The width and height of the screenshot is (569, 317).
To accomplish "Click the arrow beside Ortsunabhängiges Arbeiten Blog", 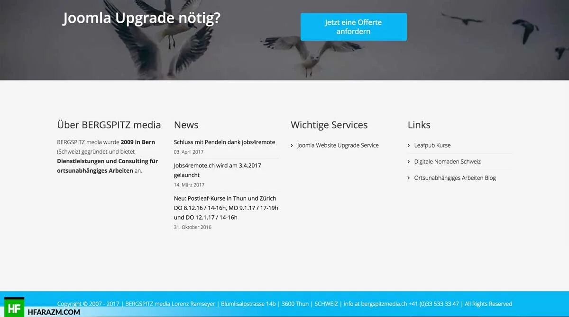I will (409, 178).
